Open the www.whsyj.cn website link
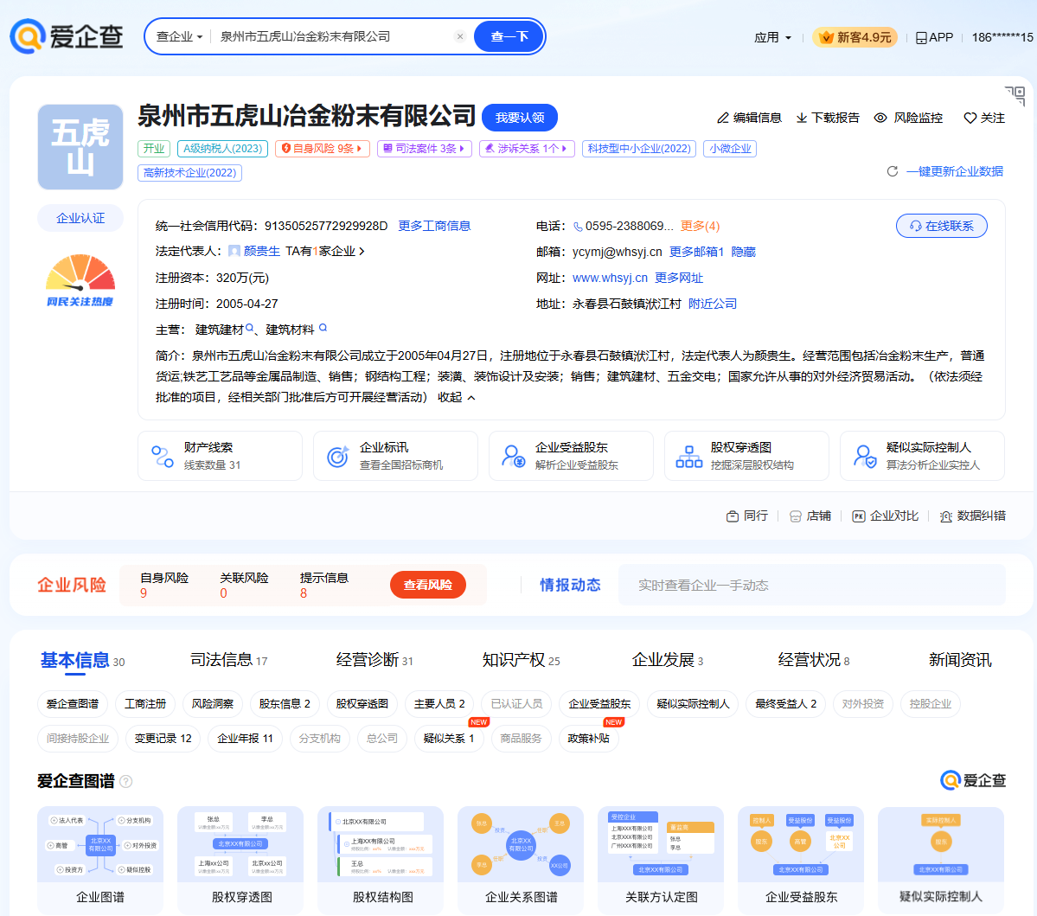This screenshot has height=916, width=1037. coord(610,278)
